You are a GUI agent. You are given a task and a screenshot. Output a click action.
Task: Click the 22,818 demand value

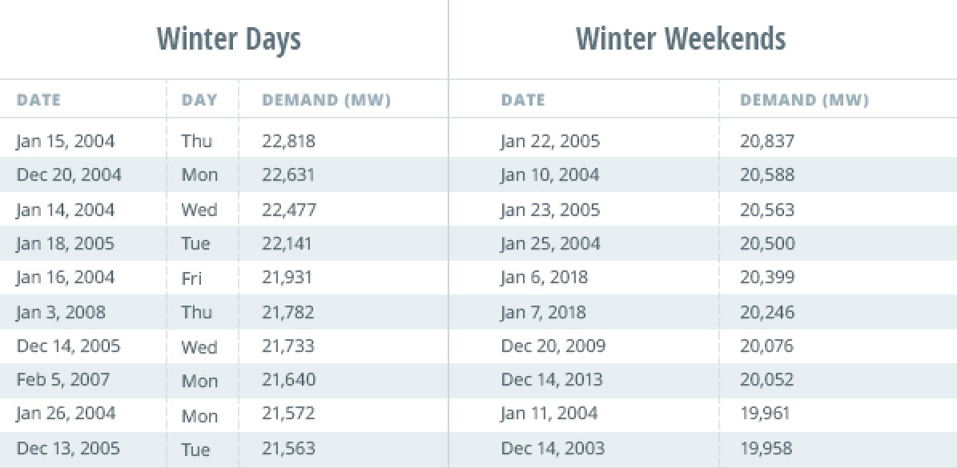coord(288,142)
